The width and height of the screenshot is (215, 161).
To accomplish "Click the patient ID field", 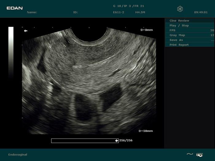I will [76, 13].
